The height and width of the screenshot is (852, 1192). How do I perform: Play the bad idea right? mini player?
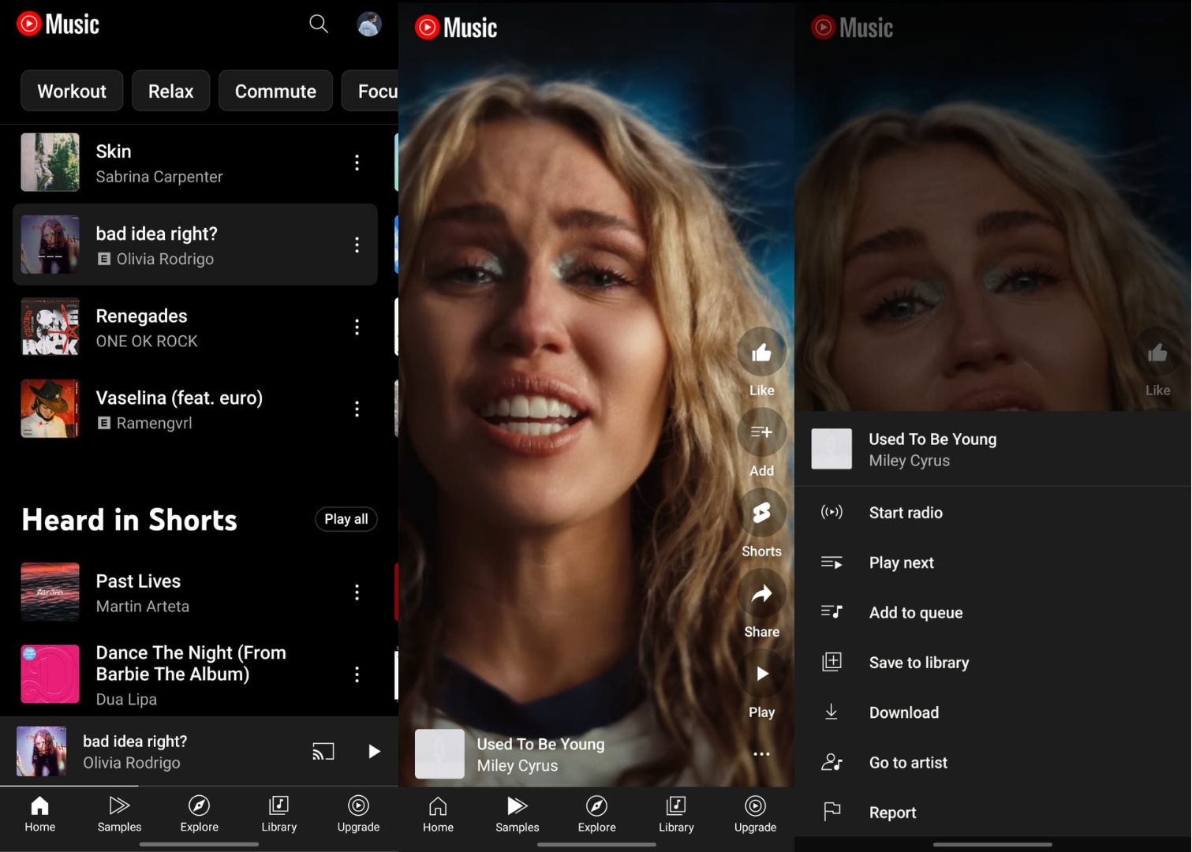pos(374,751)
